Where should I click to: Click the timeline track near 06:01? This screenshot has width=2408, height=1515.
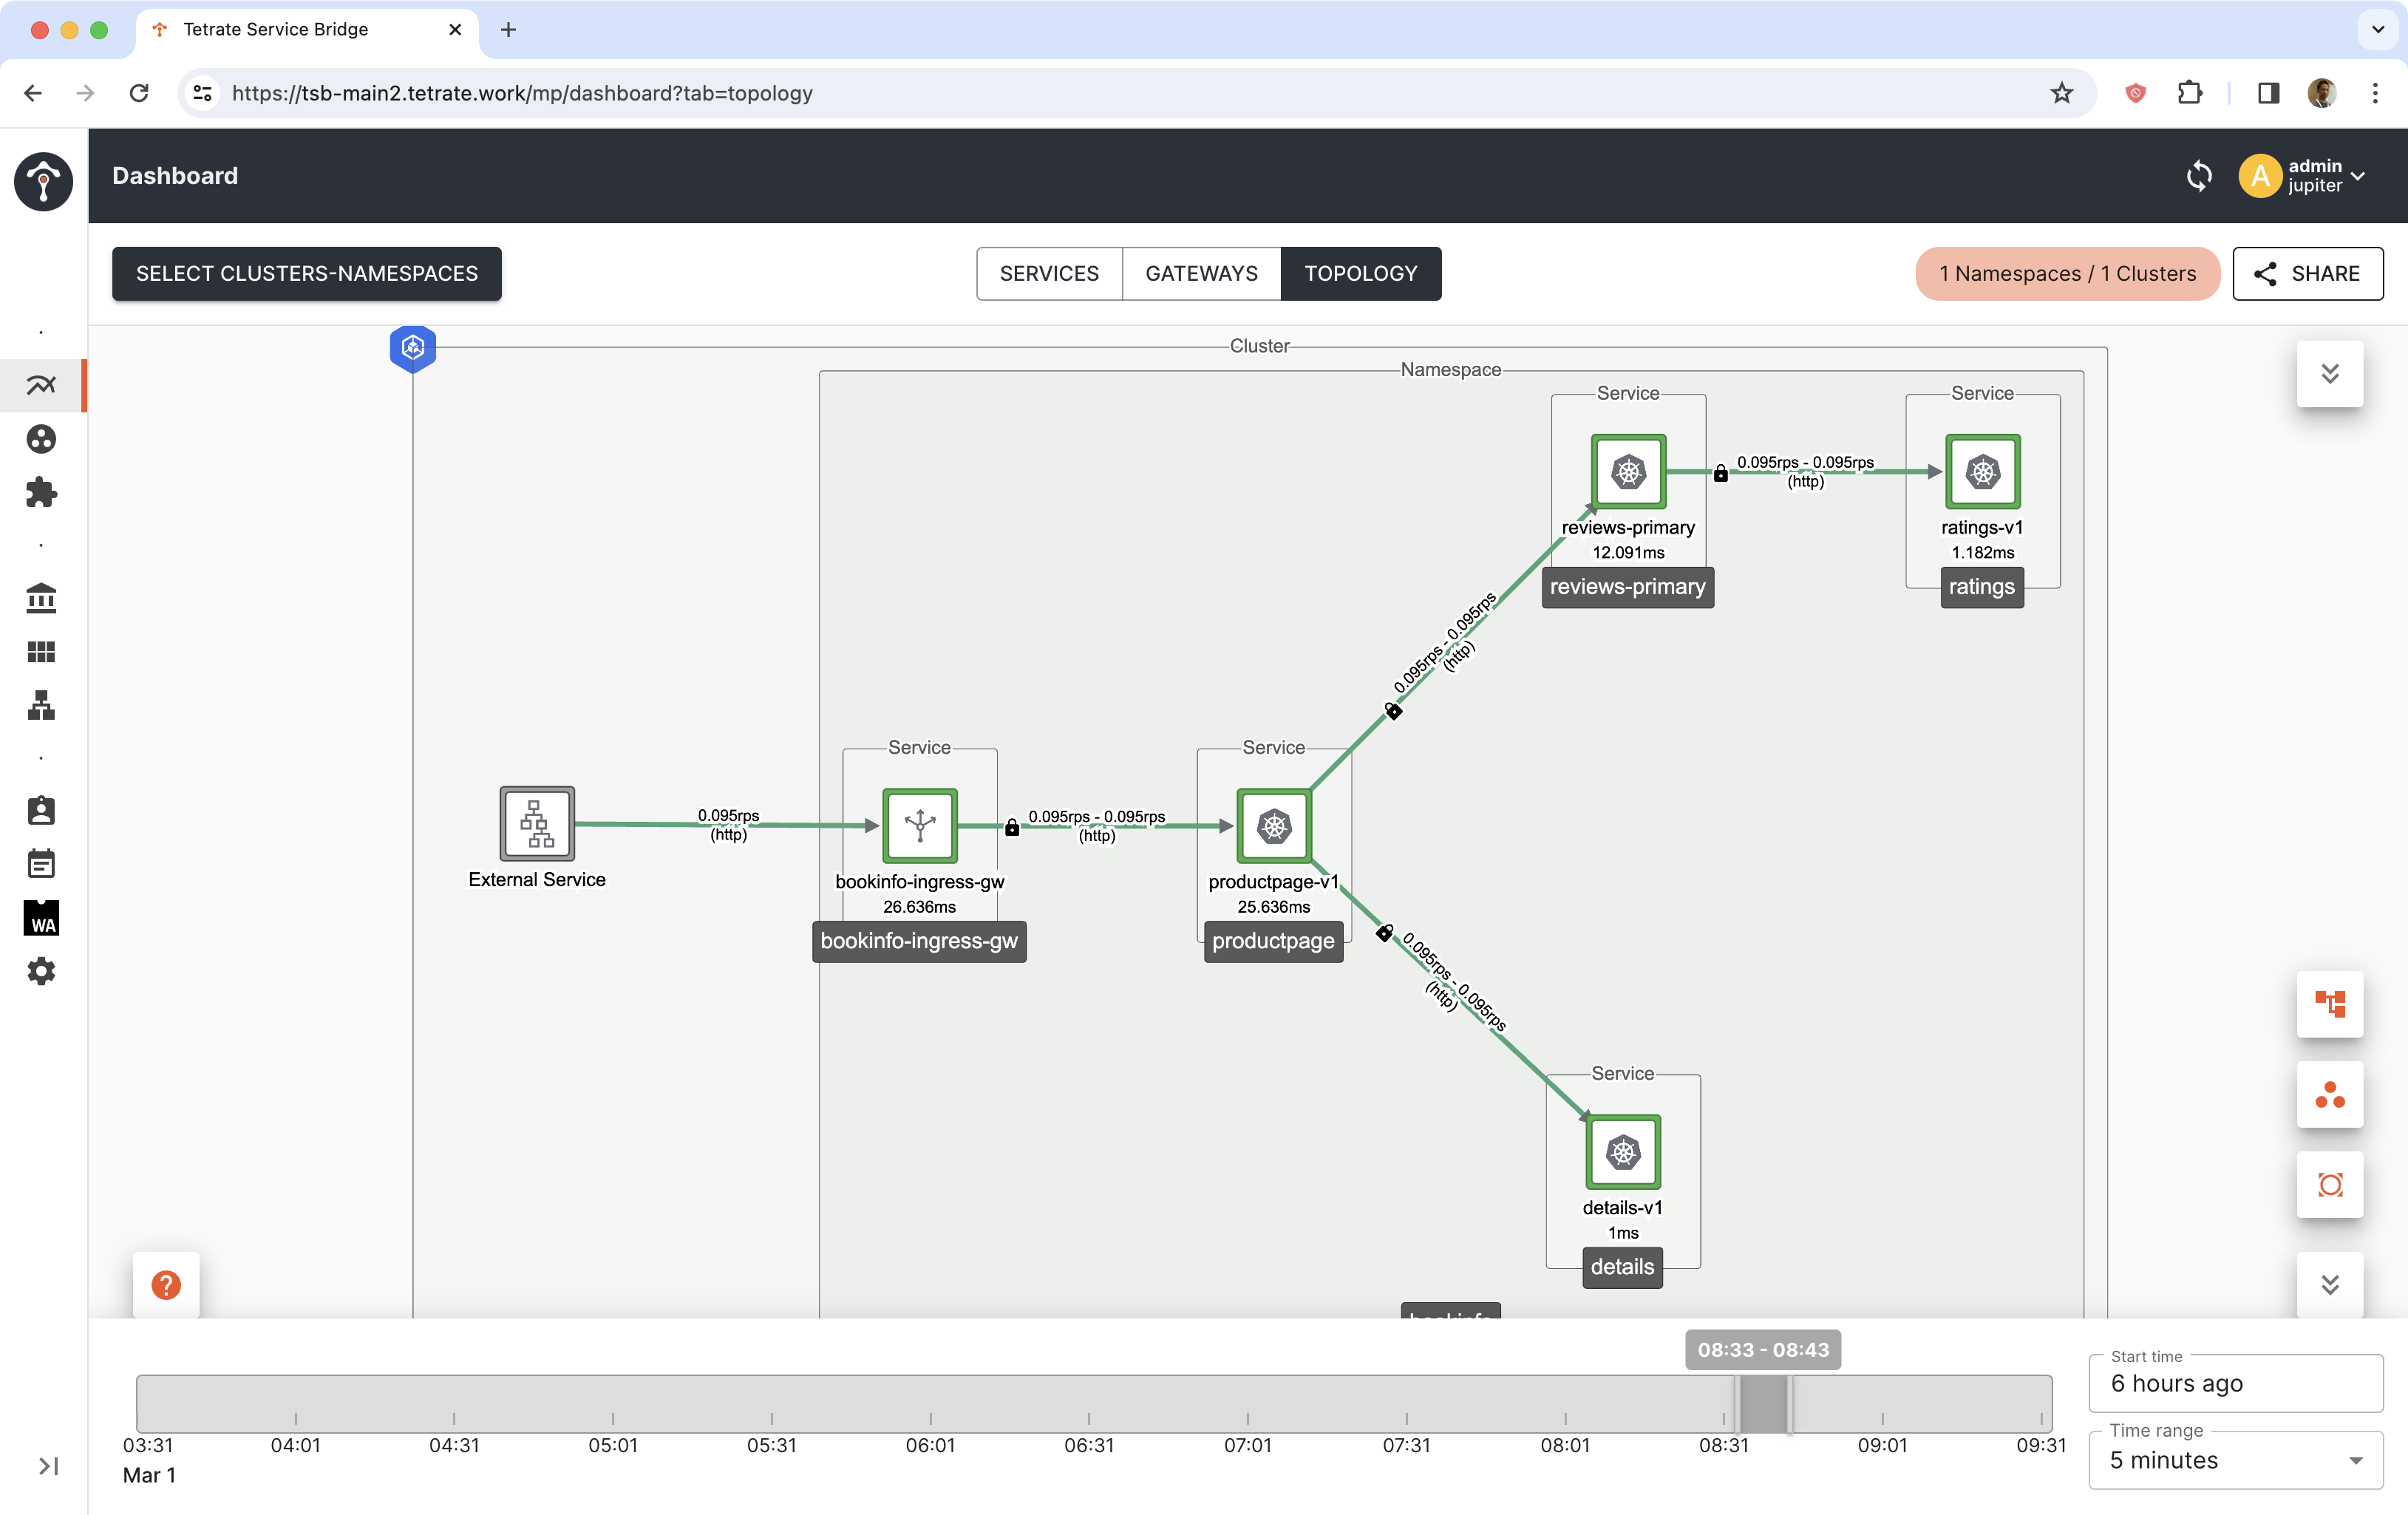(x=930, y=1403)
